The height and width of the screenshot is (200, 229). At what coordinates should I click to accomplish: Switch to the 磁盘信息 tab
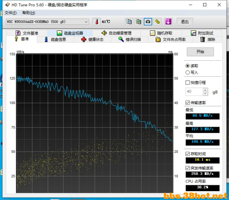(x=55, y=39)
